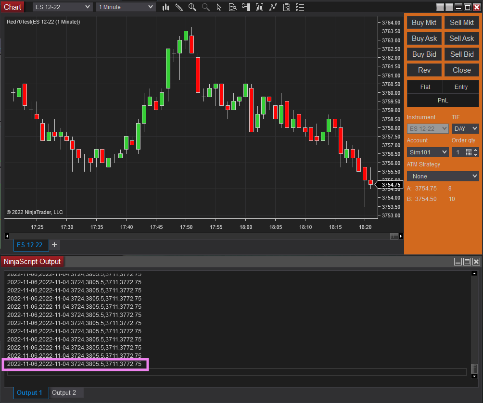Open the TIF DAY dropdown

pos(465,129)
